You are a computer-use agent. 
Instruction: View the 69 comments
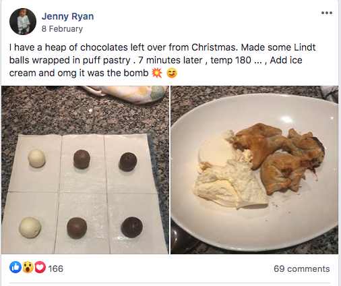point(301,268)
